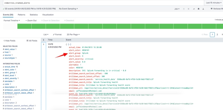223x110 pixels.
Task: Click the event timestamp 1/4/19 4:31:01.650 PM
Action: [x=55, y=46]
